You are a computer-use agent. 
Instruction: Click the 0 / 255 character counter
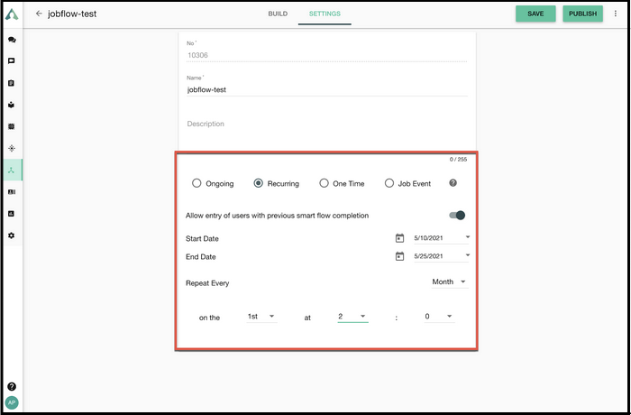458,159
